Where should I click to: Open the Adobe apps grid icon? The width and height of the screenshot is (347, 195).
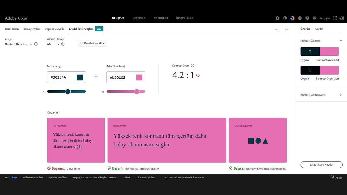click(335, 18)
